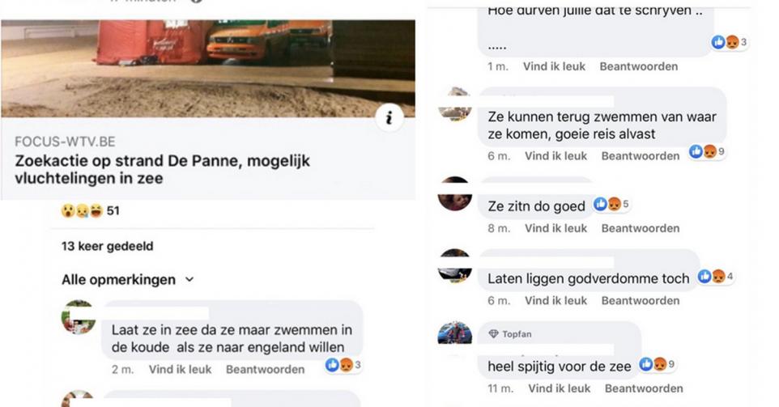Viewport: 779px width, 407px height.
Task: Reply to the 'naar engeland willen' comment via Beantwoorden
Action: coord(266,369)
